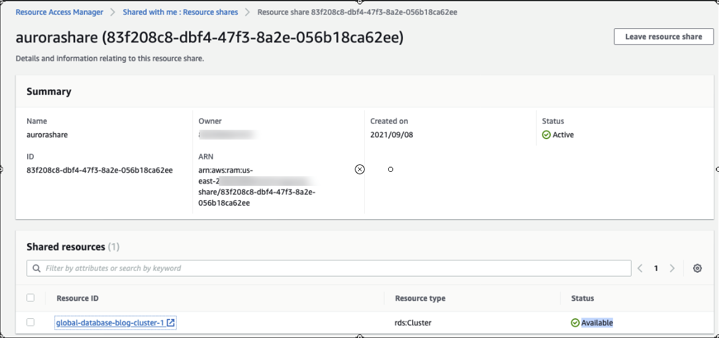Focus the Filter by attributes search field
Screen dimensions: 719x338
pos(329,268)
